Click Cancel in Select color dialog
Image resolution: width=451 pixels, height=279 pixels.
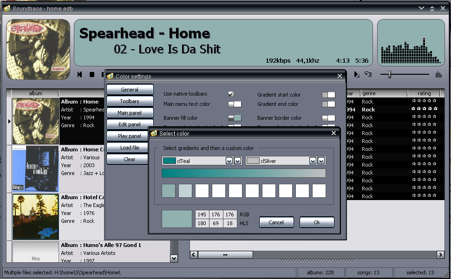coord(276,222)
